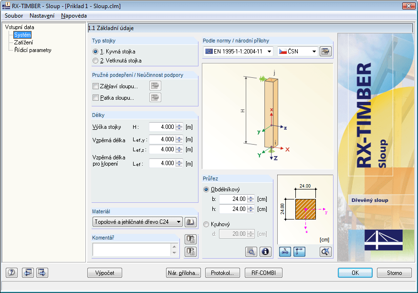Image resolution: width=418 pixels, height=293 pixels.
Task: Click the Výška stojky H input field
Action: [x=162, y=127]
